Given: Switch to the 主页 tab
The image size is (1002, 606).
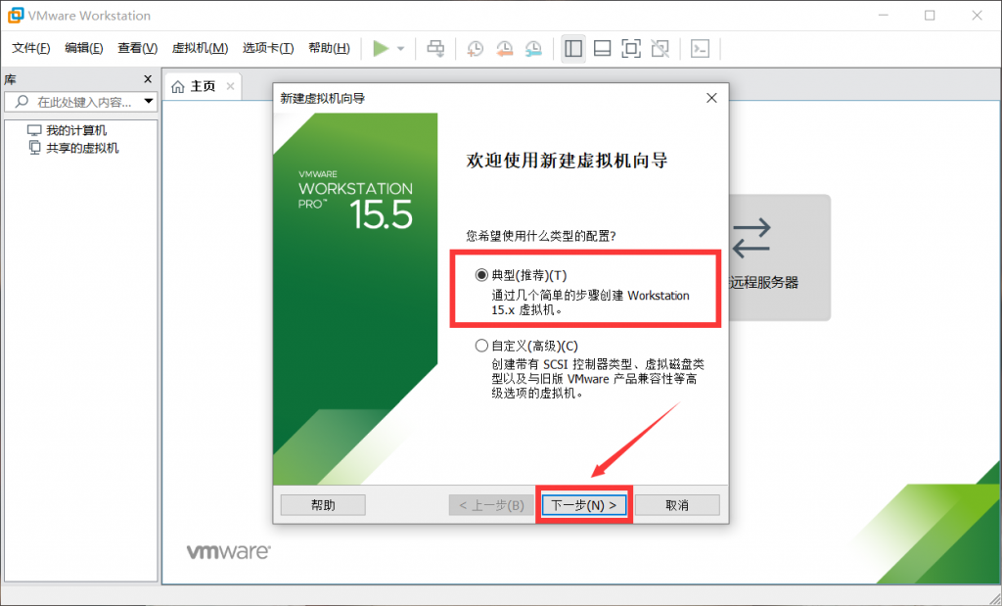Looking at the screenshot, I should click(204, 86).
